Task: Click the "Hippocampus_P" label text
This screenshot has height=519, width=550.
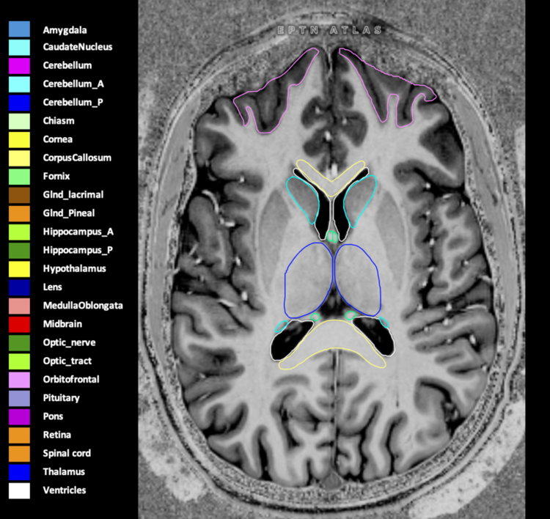Action: (78, 251)
